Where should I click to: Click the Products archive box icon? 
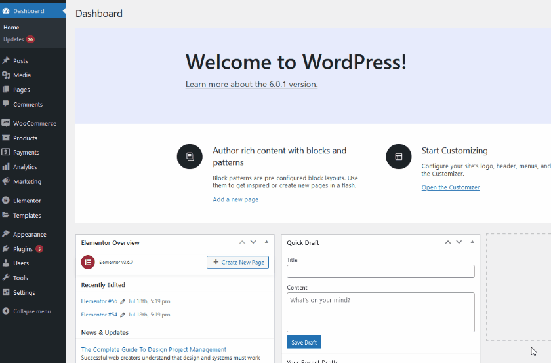(x=6, y=138)
